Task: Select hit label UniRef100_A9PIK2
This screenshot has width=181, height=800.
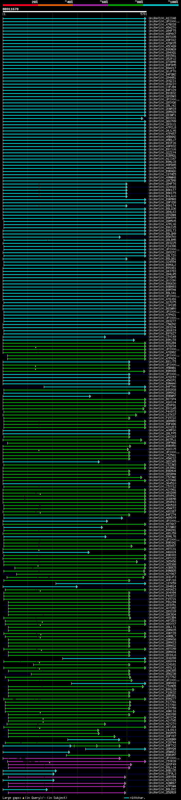Action: (162, 40)
